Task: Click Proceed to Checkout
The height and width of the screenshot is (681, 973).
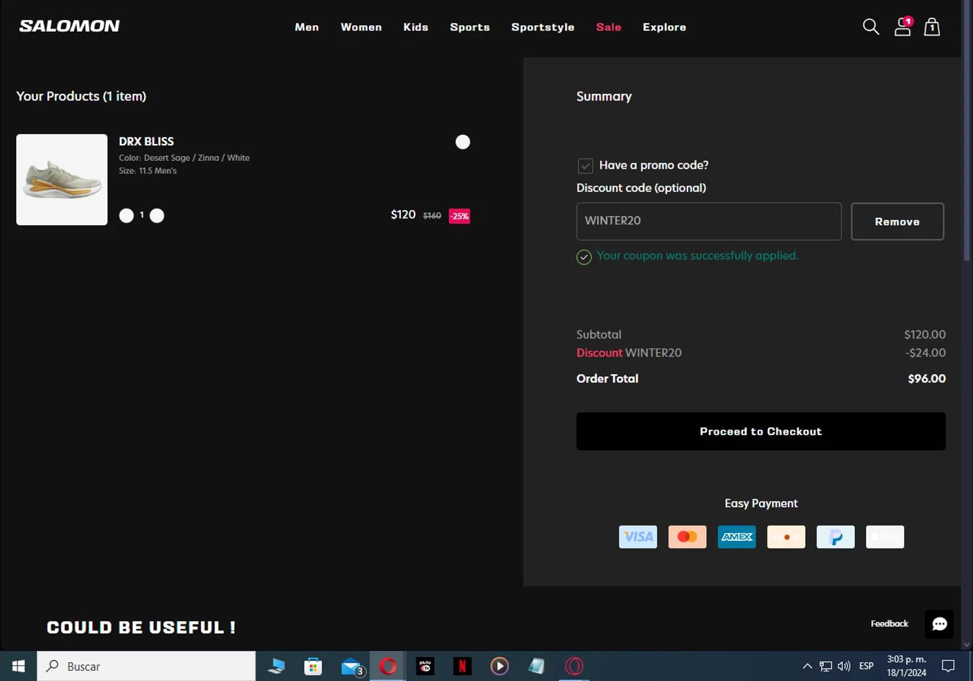Action: (761, 431)
